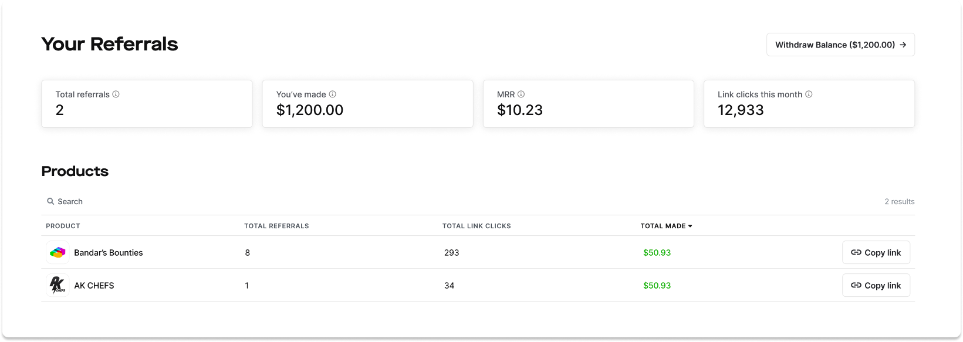Copy link for Bandar's Bounties
Viewport: 963px width, 342px height.
[876, 253]
